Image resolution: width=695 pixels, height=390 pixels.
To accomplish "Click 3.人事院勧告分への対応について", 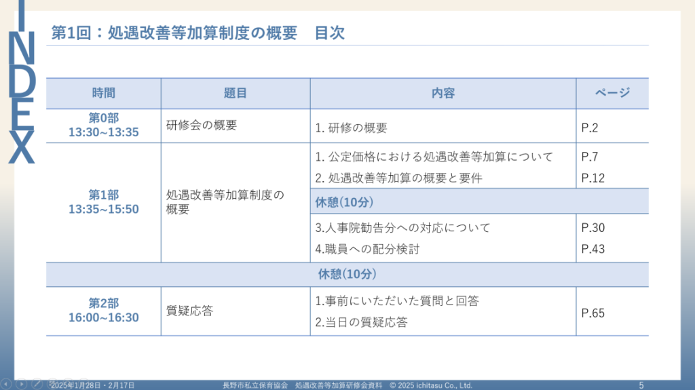I will click(402, 228).
